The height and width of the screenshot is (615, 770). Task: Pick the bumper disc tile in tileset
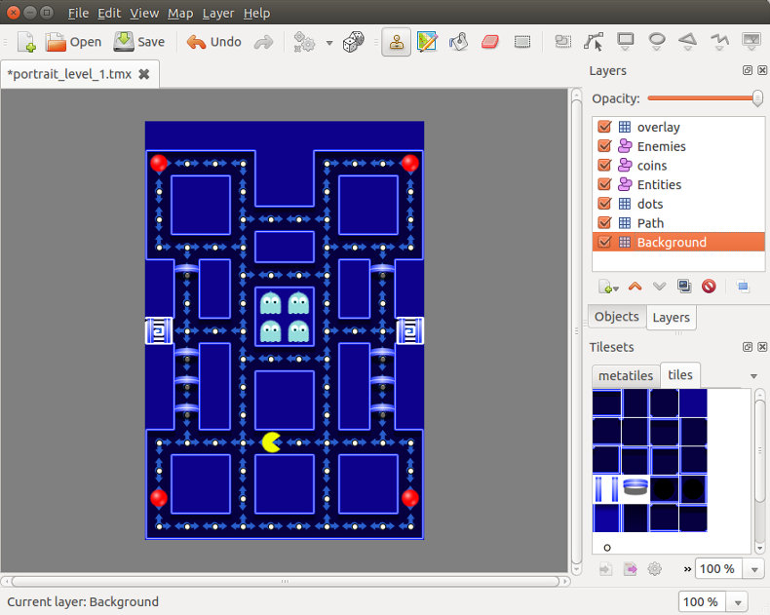click(x=635, y=488)
